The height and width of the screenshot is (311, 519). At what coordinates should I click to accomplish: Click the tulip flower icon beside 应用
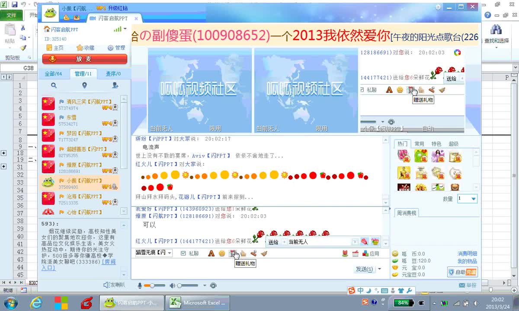(x=345, y=254)
